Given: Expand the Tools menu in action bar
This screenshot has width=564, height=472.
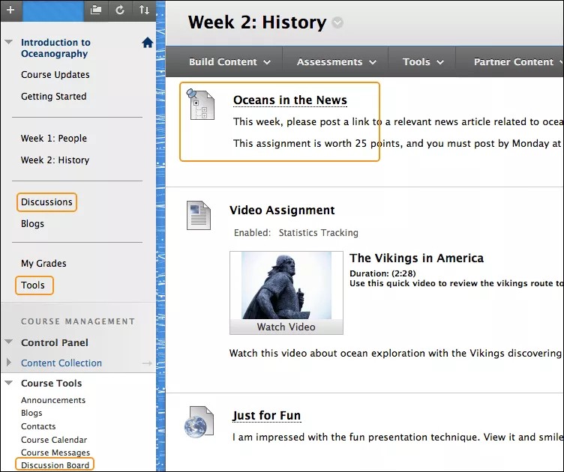Looking at the screenshot, I should coord(423,62).
